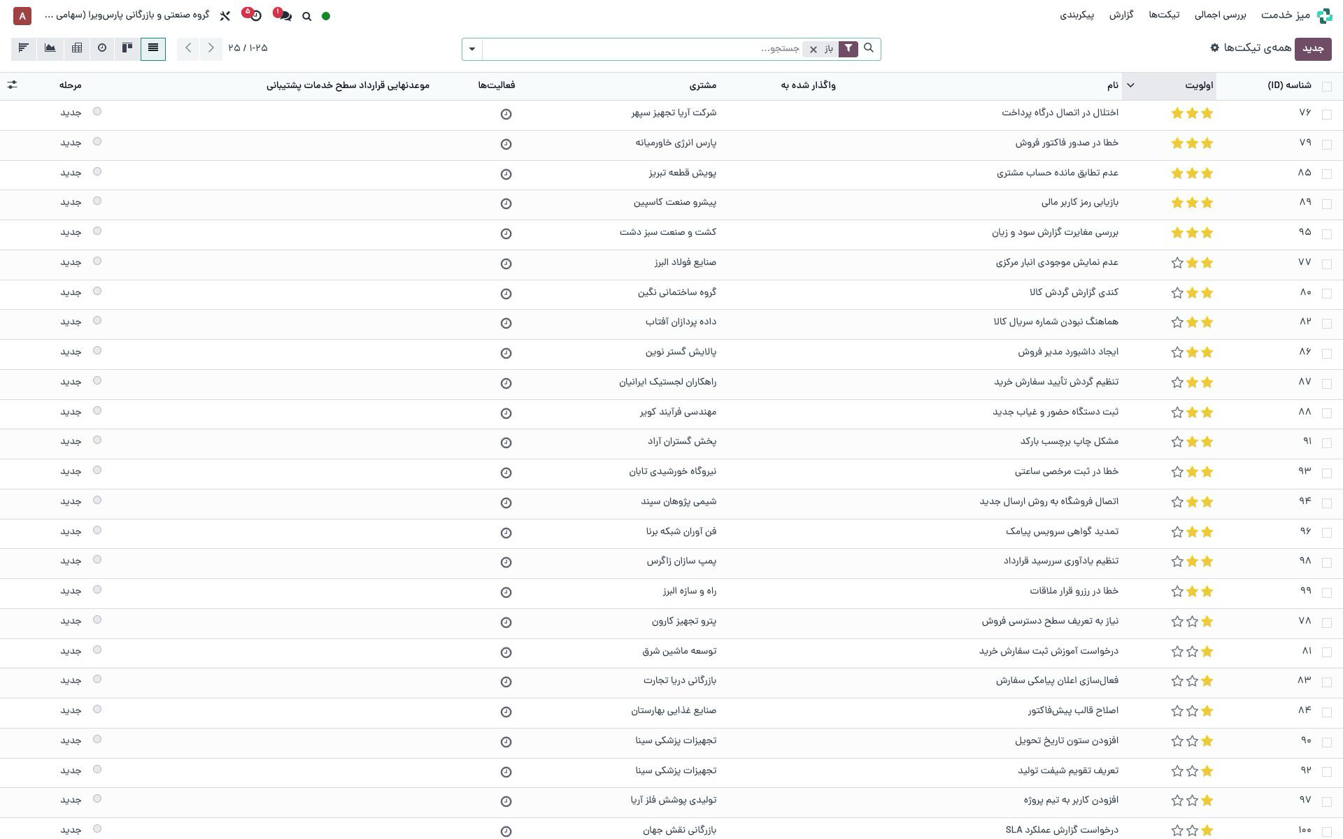The image size is (1343, 839).
Task: Sort by the شناسه (ID) column header
Action: (x=1289, y=85)
